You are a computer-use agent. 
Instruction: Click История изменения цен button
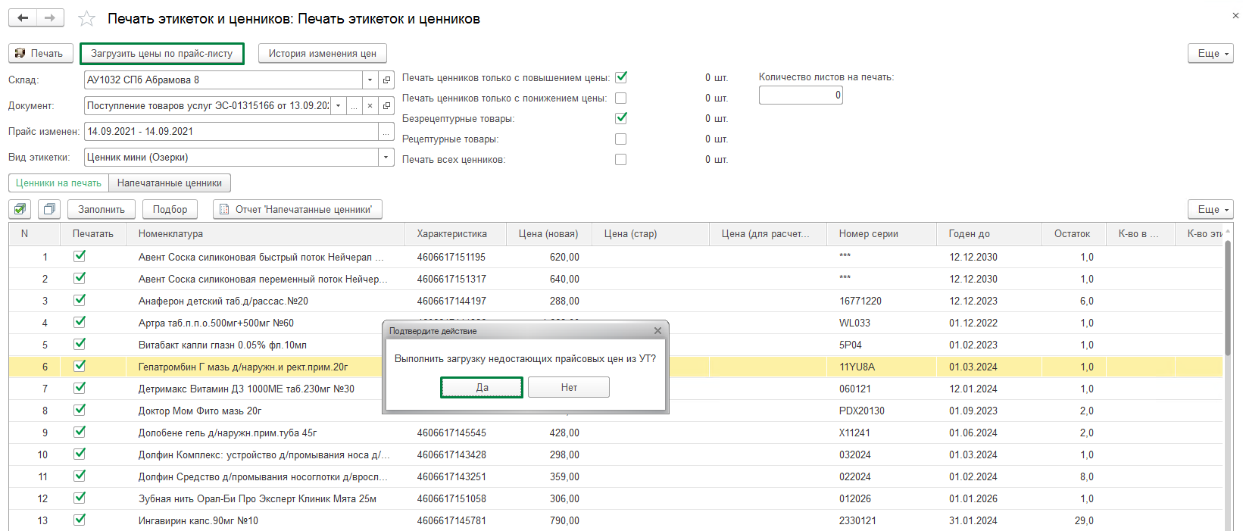coord(322,54)
